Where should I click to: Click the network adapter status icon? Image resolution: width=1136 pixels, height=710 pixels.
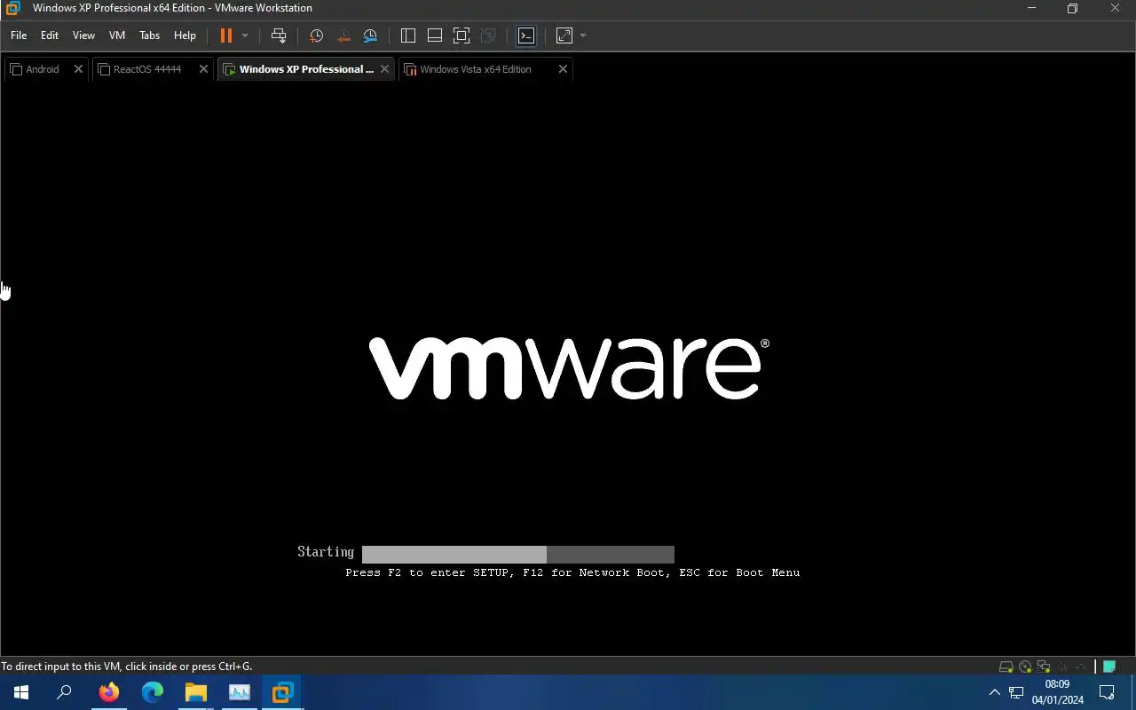point(1045,667)
